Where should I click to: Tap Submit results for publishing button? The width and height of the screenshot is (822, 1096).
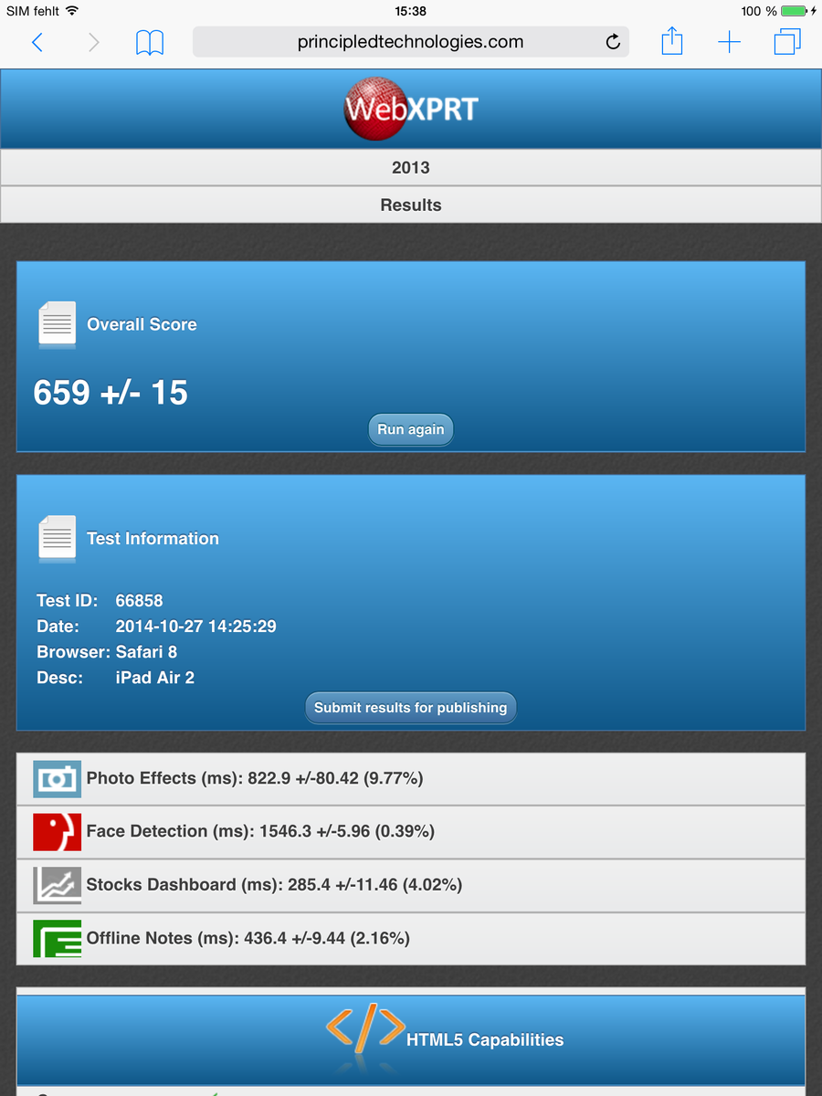411,708
